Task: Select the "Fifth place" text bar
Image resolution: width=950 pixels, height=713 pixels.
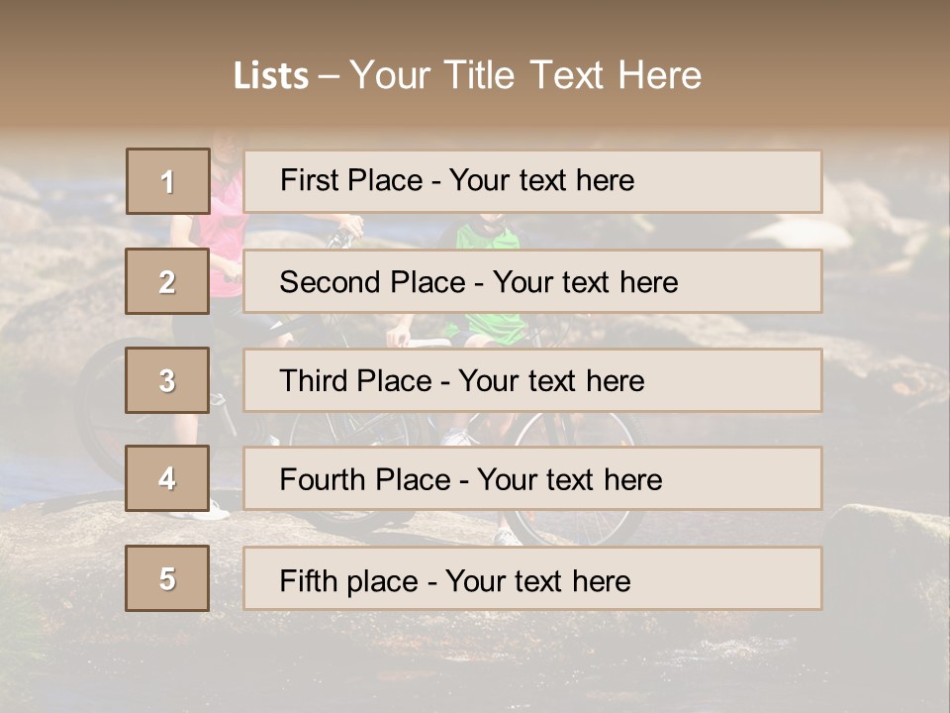Action: click(x=532, y=579)
